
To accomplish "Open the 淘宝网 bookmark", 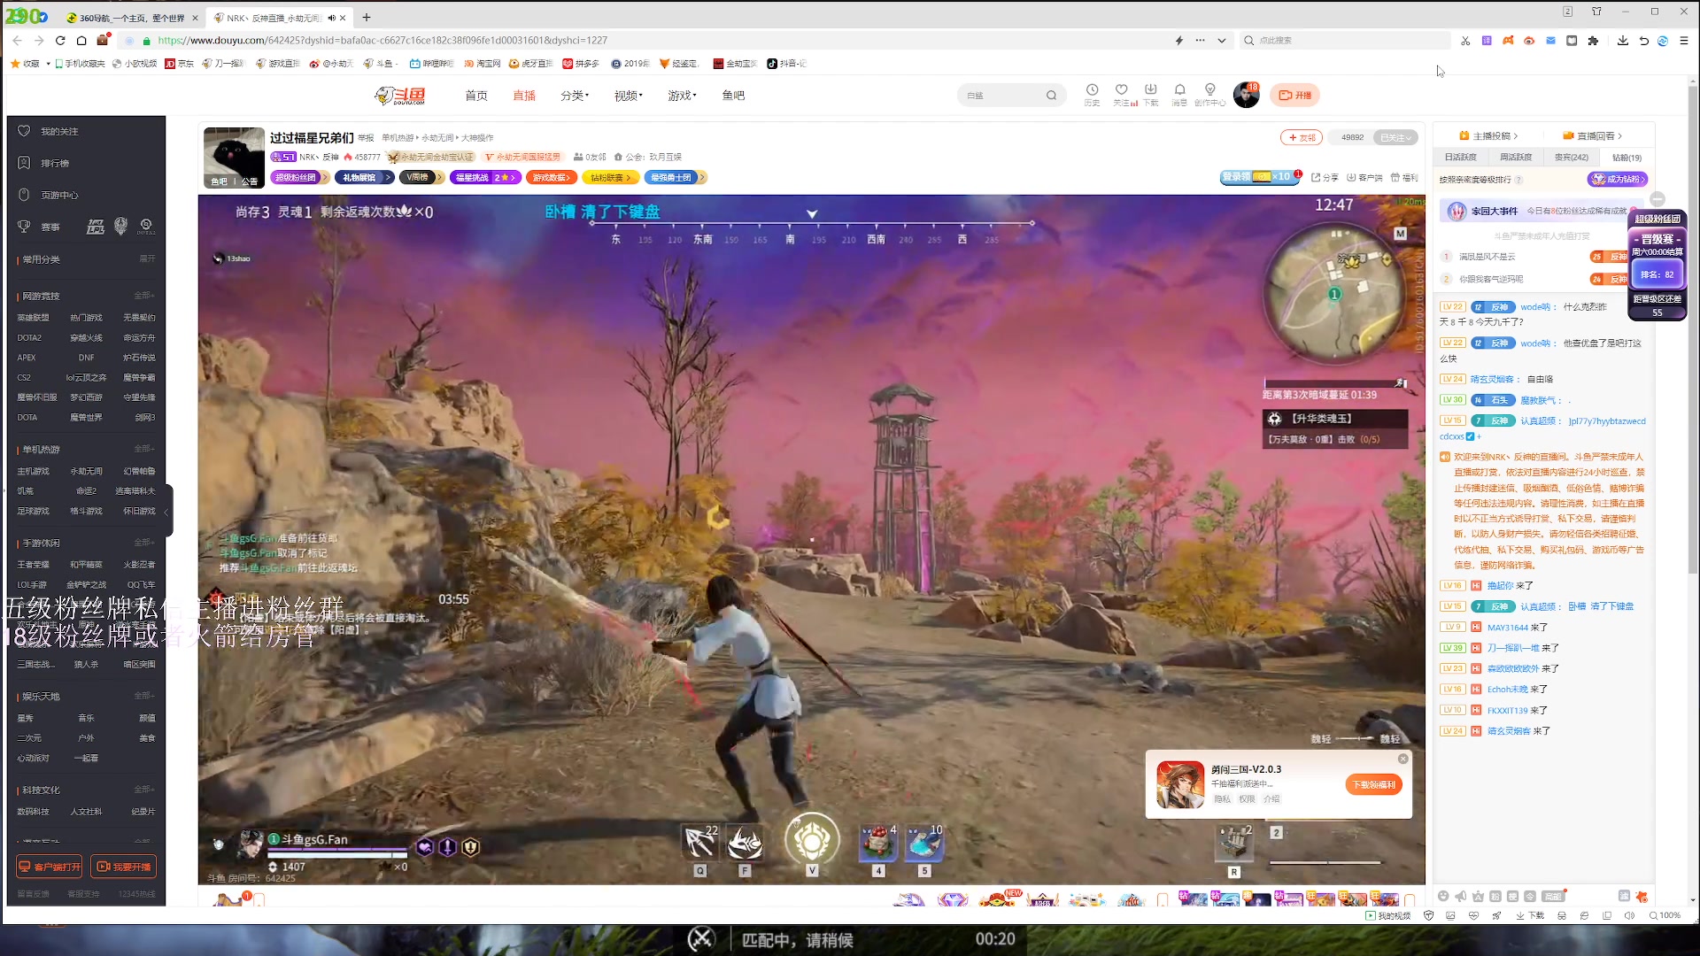I will click(483, 64).
